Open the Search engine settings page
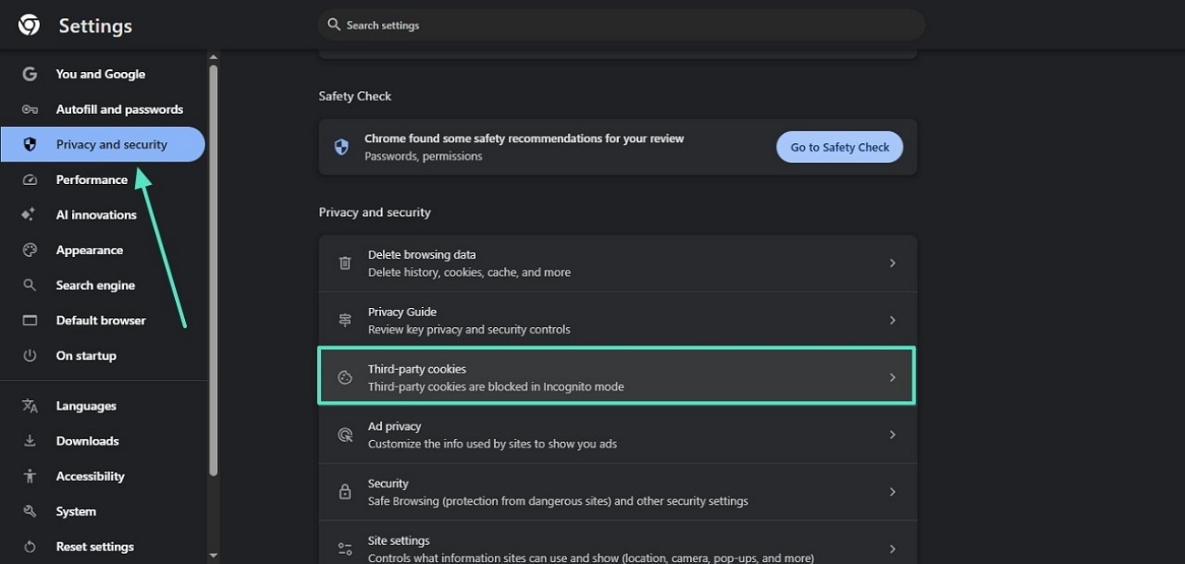Screen dimensions: 1185x564 95,285
